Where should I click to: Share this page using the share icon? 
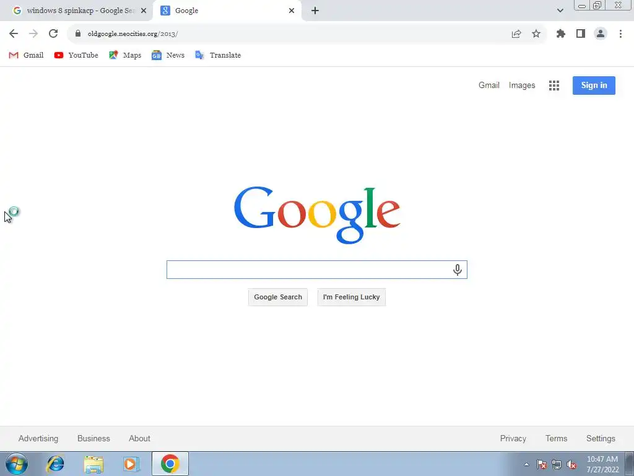pos(516,33)
